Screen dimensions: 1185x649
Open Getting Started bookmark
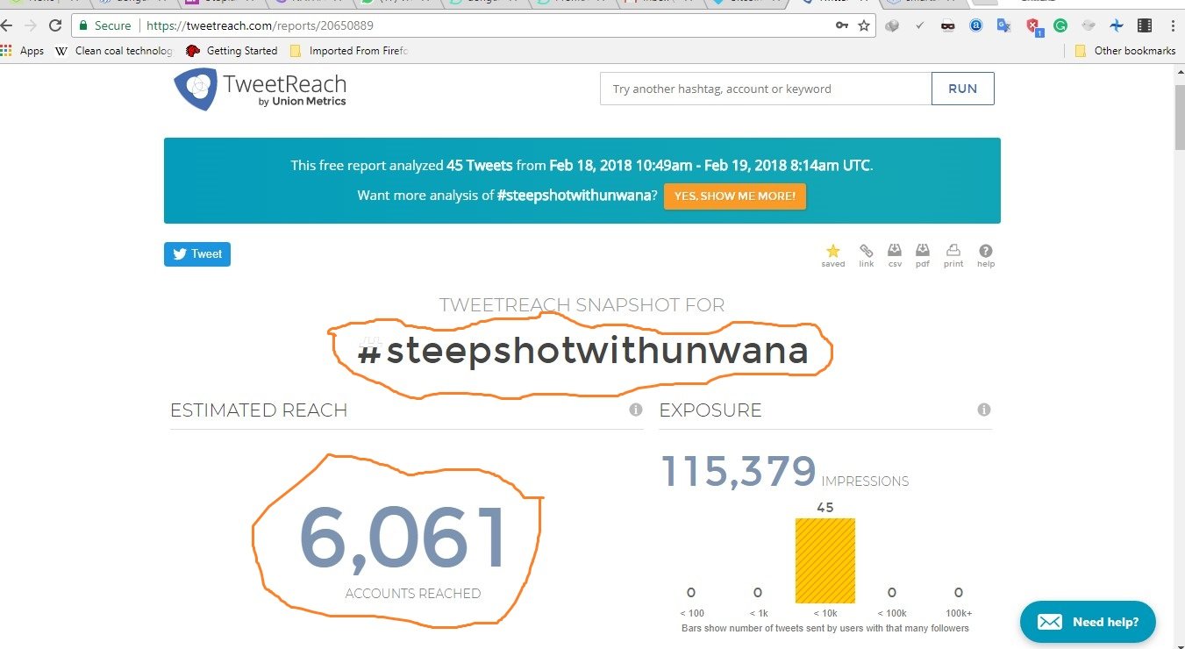coord(232,51)
